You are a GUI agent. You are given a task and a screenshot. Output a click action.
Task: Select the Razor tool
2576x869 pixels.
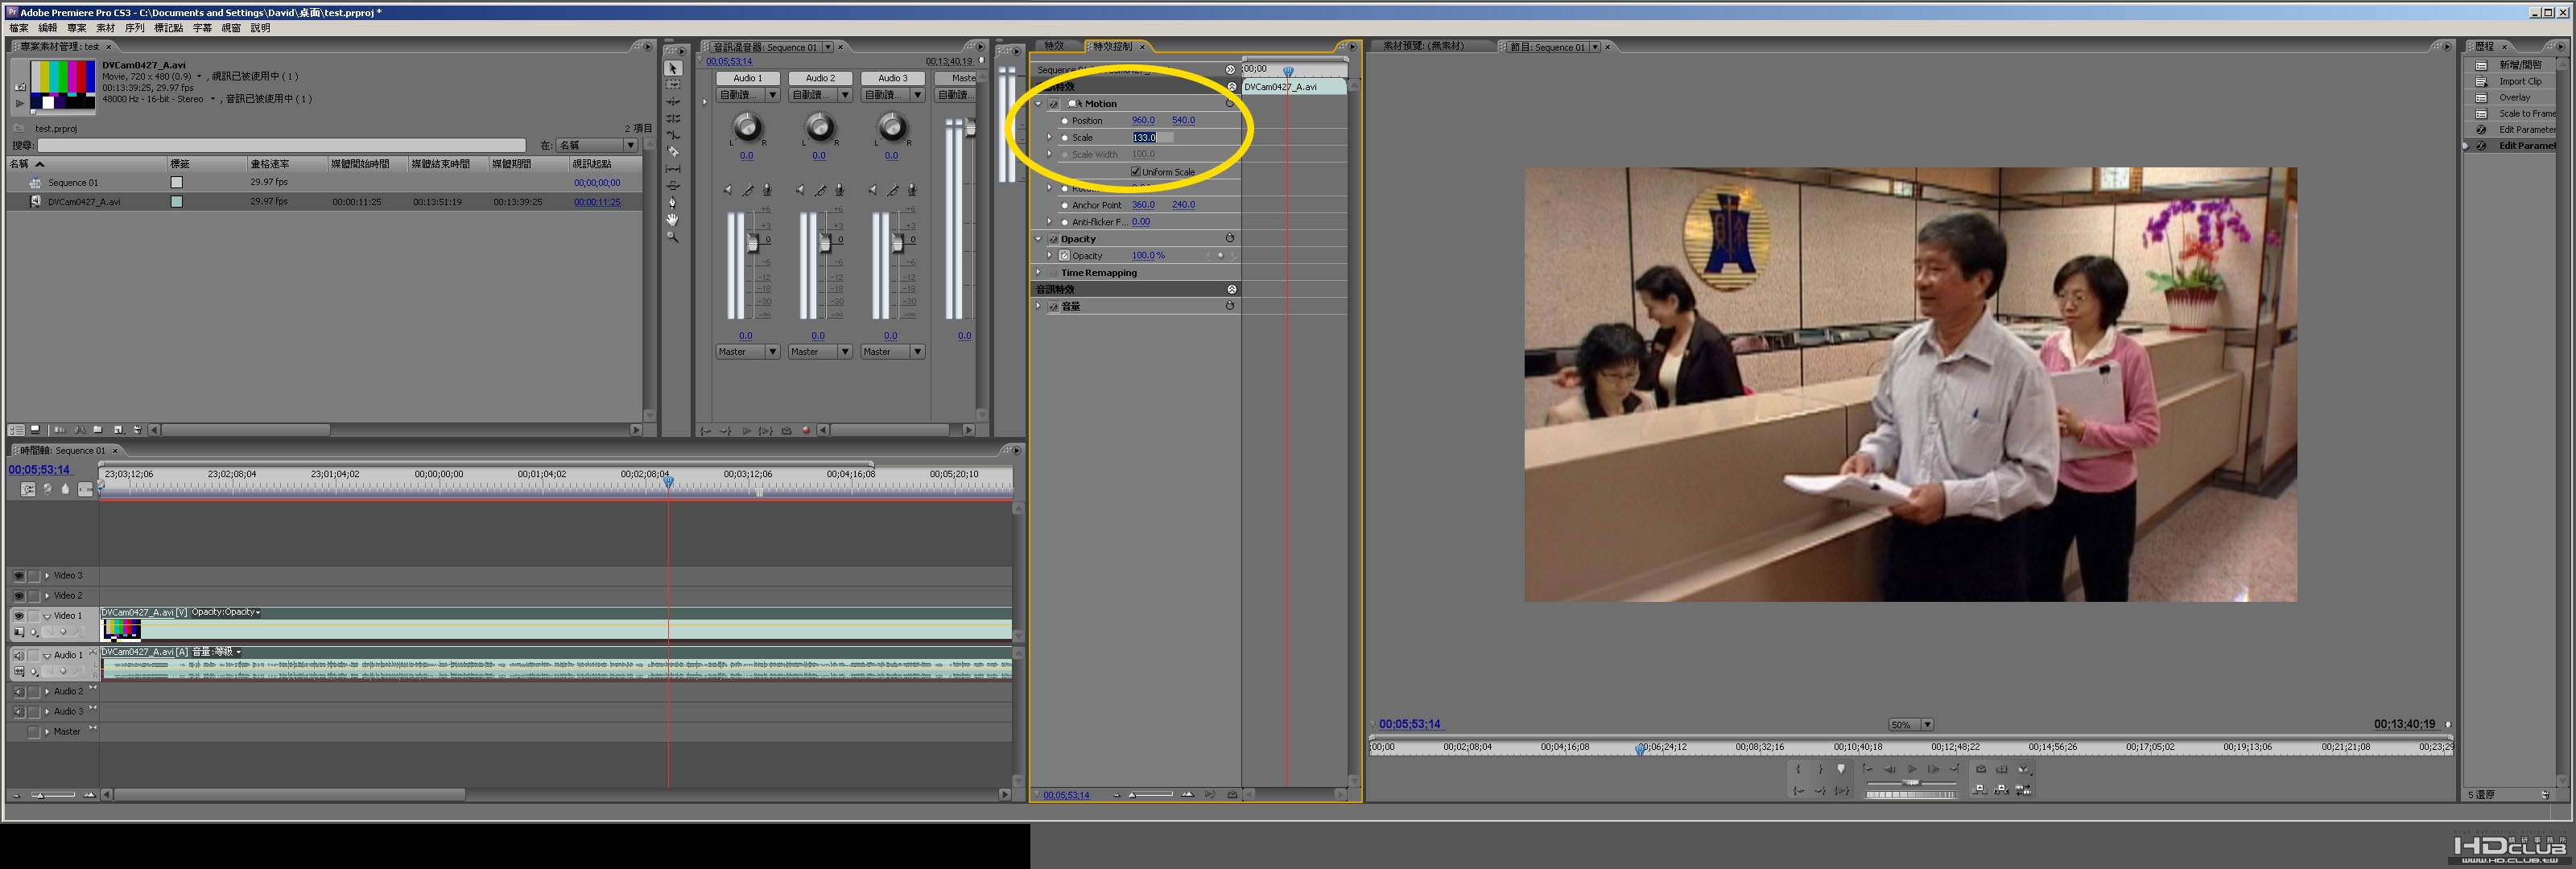673,152
